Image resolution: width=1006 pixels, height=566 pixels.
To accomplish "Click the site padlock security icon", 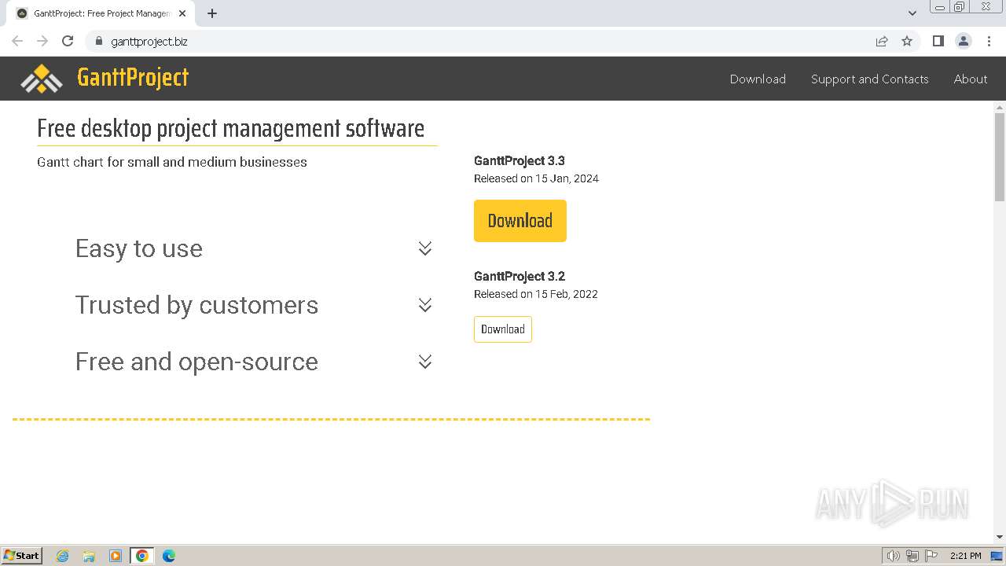I will click(99, 41).
